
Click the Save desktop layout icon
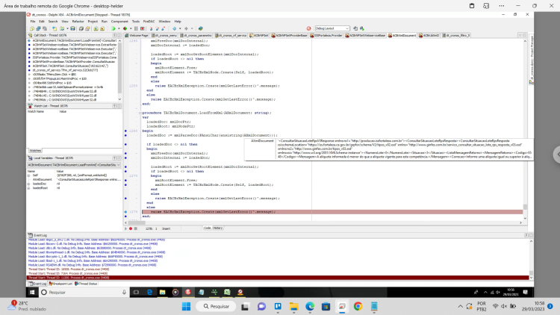click(x=355, y=28)
